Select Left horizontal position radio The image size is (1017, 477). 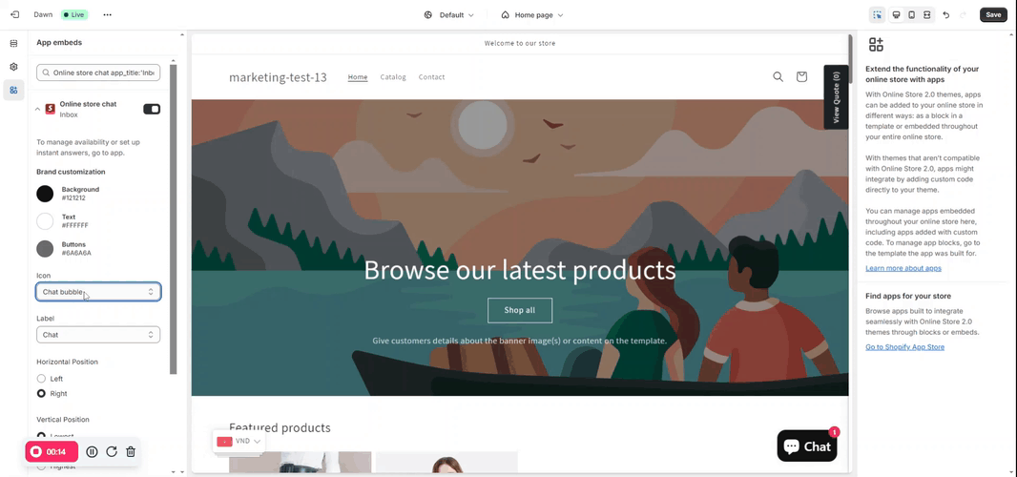42,379
